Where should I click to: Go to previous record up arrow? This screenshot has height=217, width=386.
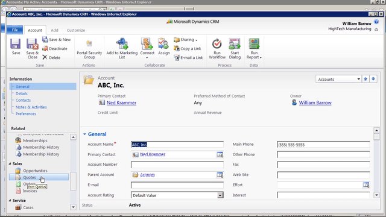[365, 79]
